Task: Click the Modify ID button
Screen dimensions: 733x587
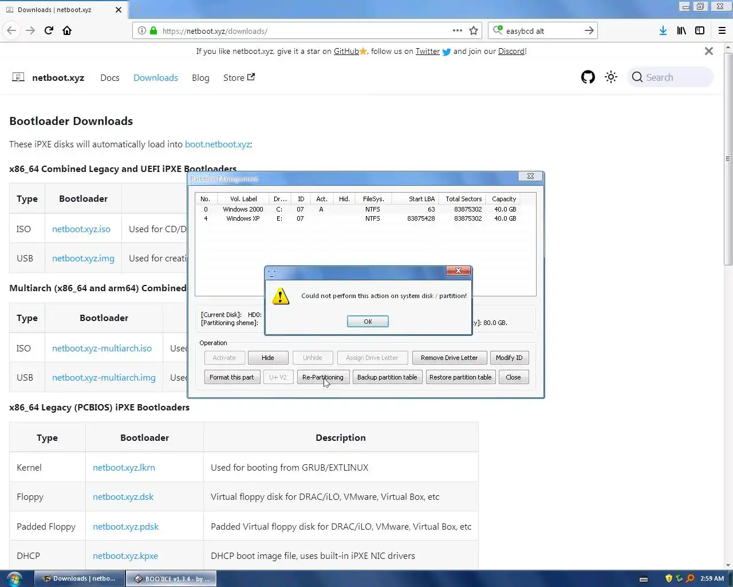Action: tap(509, 358)
